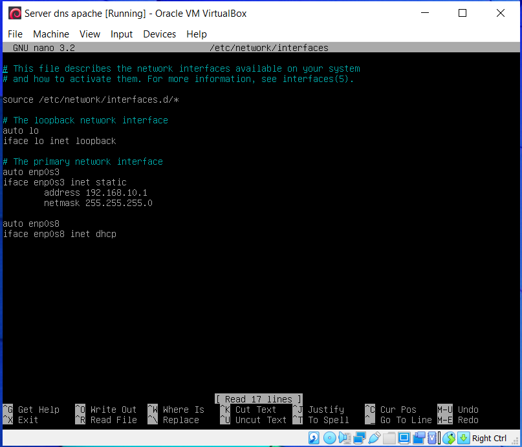
Task: Click the Right Ctrl host key label
Action: [x=489, y=439]
